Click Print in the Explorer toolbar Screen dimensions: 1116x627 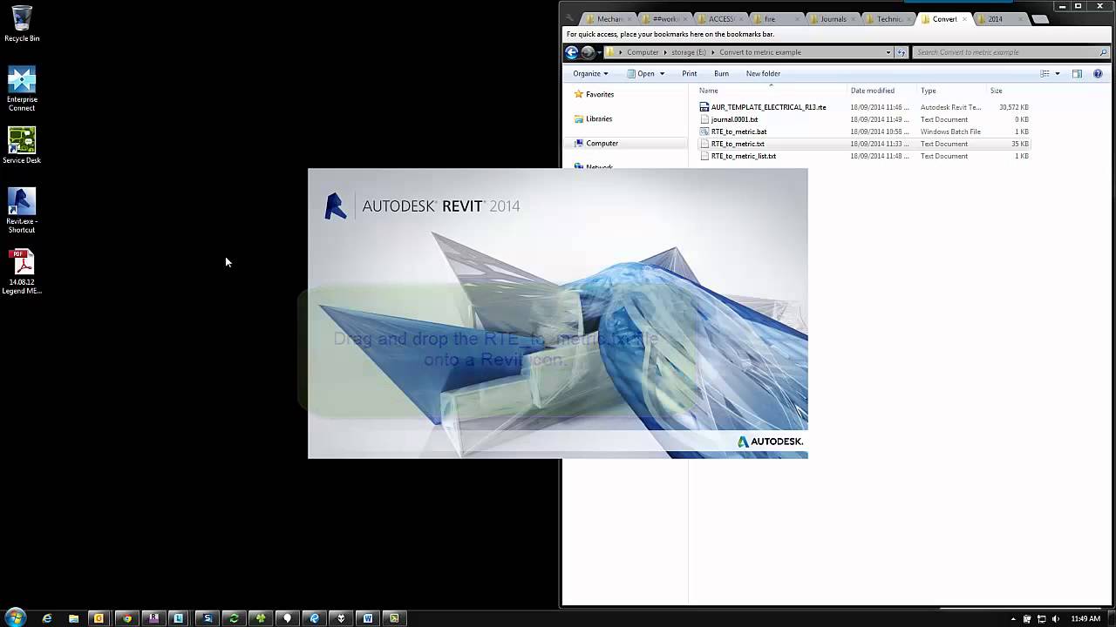point(690,74)
